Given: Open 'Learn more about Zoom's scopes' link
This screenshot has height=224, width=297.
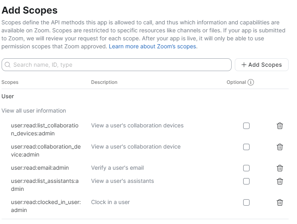Looking at the screenshot, I should 152,46.
